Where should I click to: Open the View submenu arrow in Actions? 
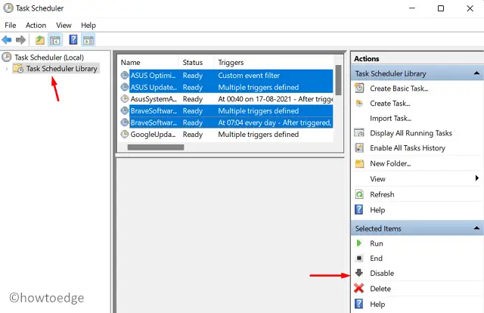476,178
